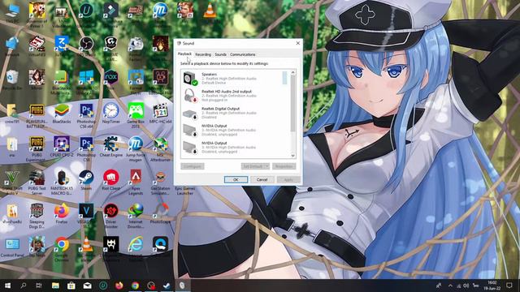Viewport: 520px width, 292px height.
Task: Click Cancel in the Sound dialog
Action: pos(262,179)
